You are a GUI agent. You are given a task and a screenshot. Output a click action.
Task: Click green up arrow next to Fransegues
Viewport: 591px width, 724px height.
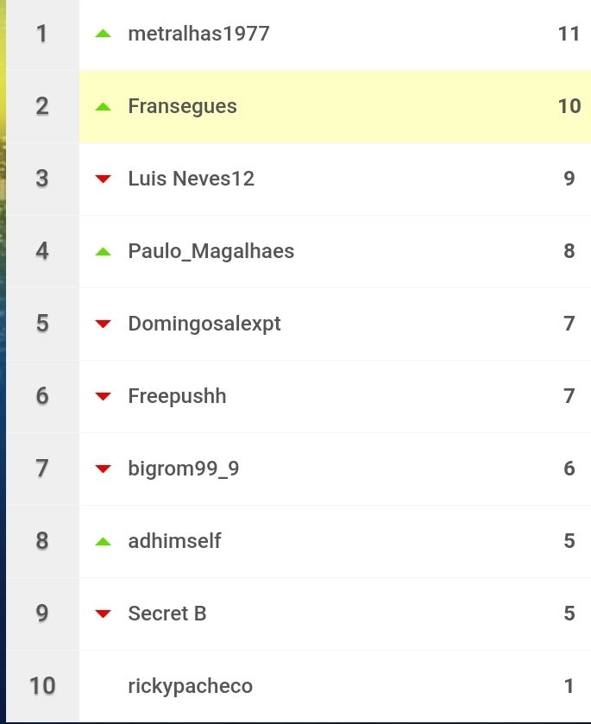coord(103,107)
